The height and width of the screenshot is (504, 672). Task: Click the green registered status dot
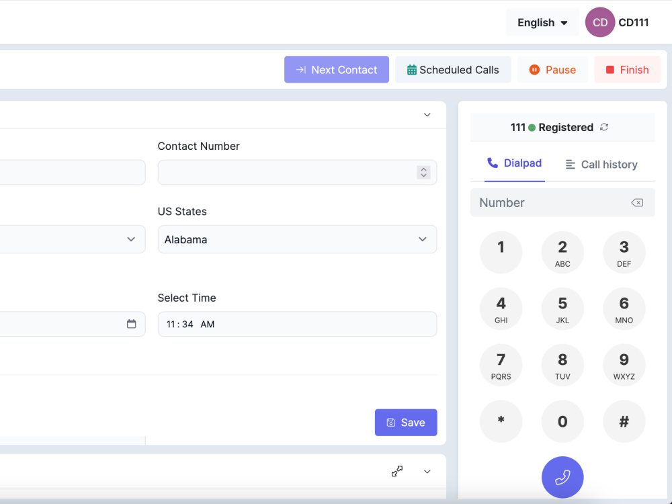coord(532,128)
